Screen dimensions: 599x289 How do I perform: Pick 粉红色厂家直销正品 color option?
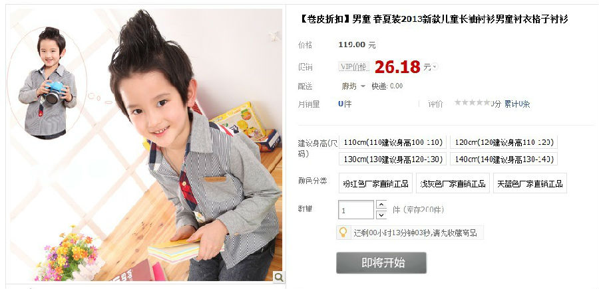(375, 183)
